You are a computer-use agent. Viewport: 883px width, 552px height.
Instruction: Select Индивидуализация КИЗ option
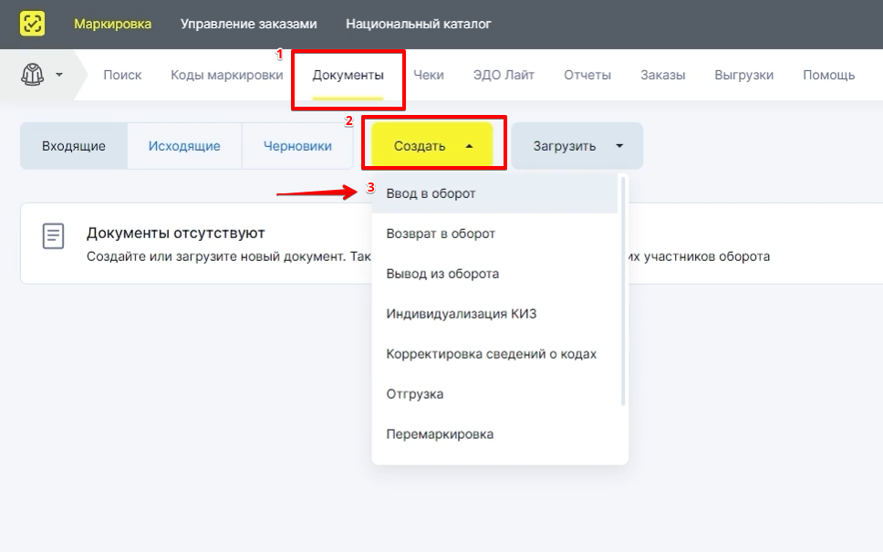click(x=495, y=314)
